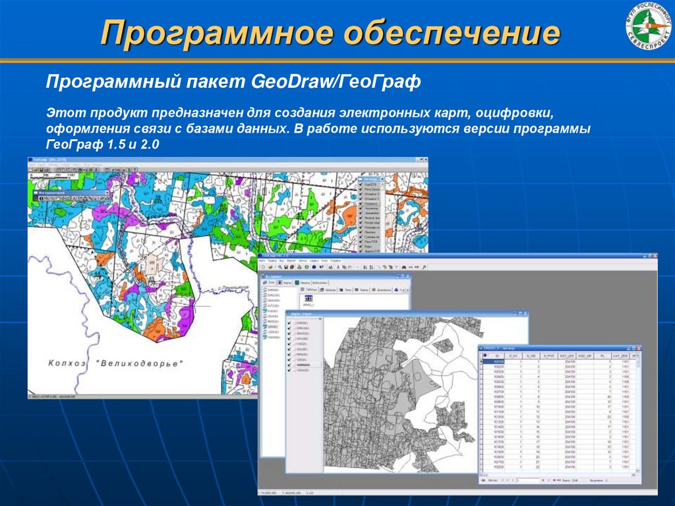The image size is (675, 506).
Task: Toggle the bottom layer checkbox in map window
Action: 289,370
